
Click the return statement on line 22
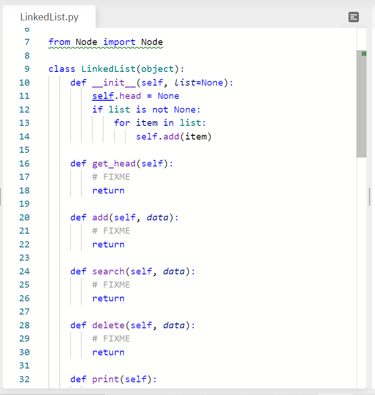(x=108, y=245)
